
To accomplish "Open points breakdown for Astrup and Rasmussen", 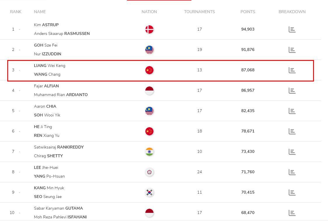I will point(292,29).
